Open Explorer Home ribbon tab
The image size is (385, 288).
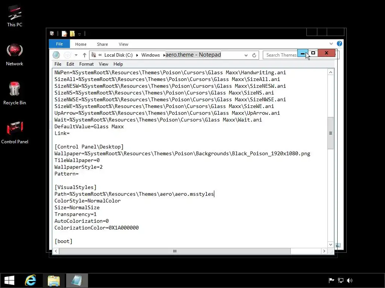[81, 44]
